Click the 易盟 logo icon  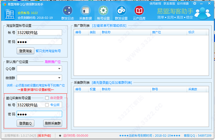9,14
